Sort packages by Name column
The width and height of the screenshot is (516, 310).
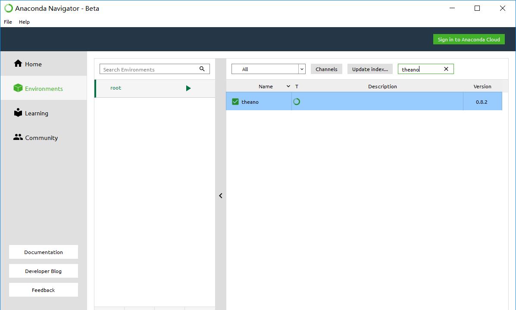click(x=266, y=87)
